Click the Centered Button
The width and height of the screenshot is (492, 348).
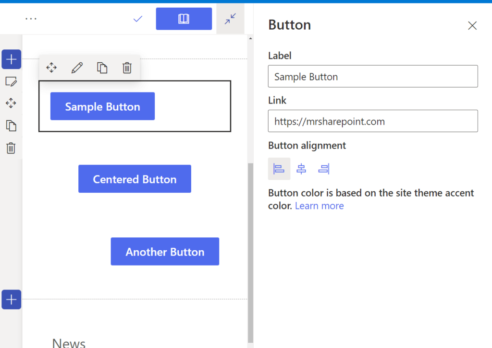click(135, 179)
